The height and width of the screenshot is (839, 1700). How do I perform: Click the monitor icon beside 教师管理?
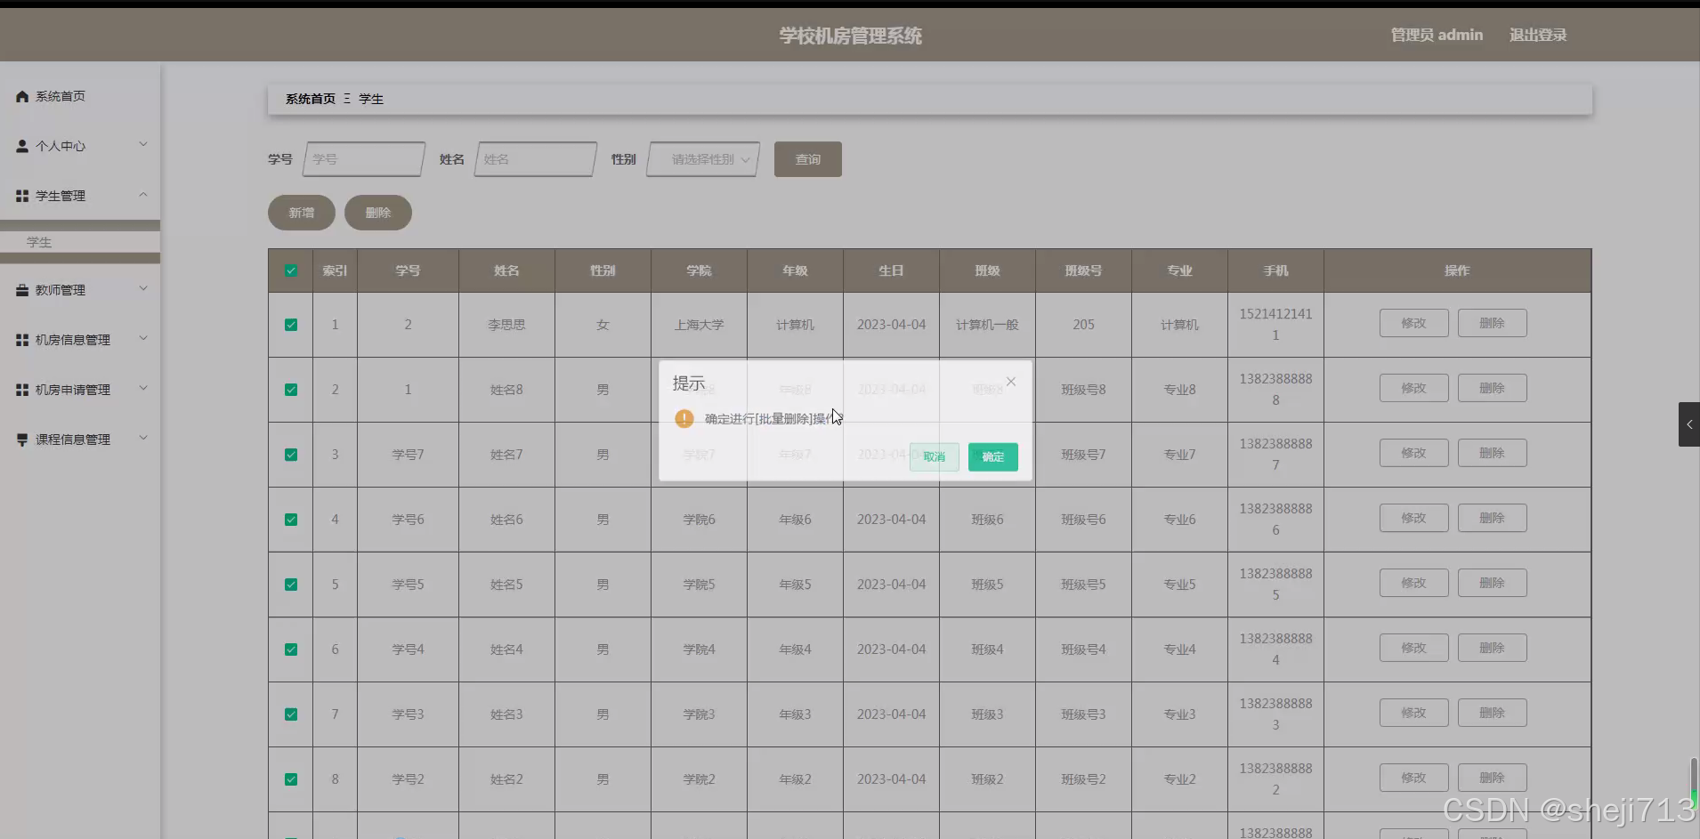click(x=22, y=288)
